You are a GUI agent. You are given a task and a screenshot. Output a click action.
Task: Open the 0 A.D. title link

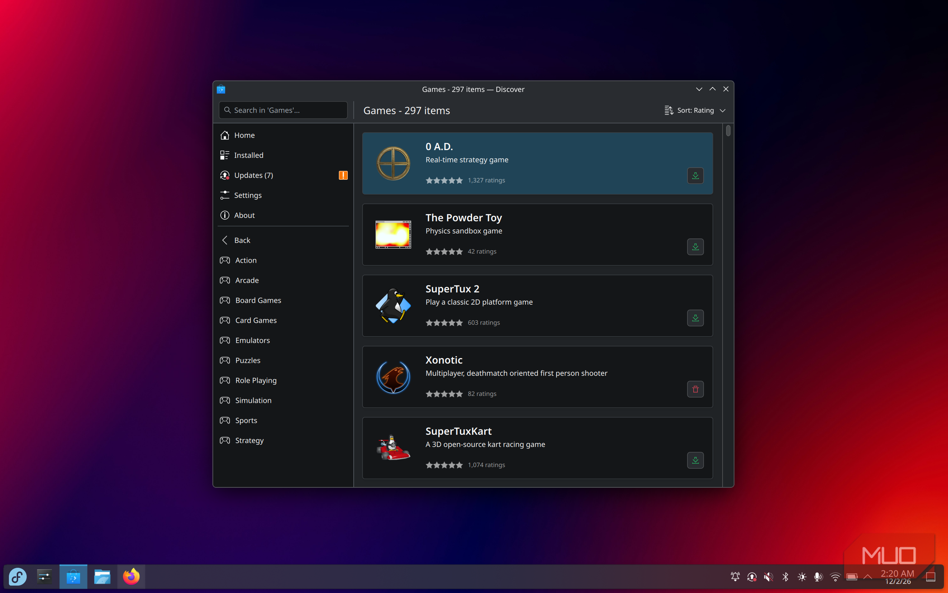(x=439, y=146)
